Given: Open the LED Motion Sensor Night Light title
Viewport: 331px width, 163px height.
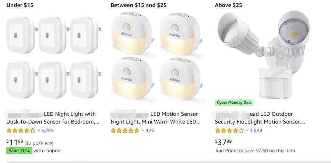Looking at the screenshot, I should pyautogui.click(x=156, y=118).
